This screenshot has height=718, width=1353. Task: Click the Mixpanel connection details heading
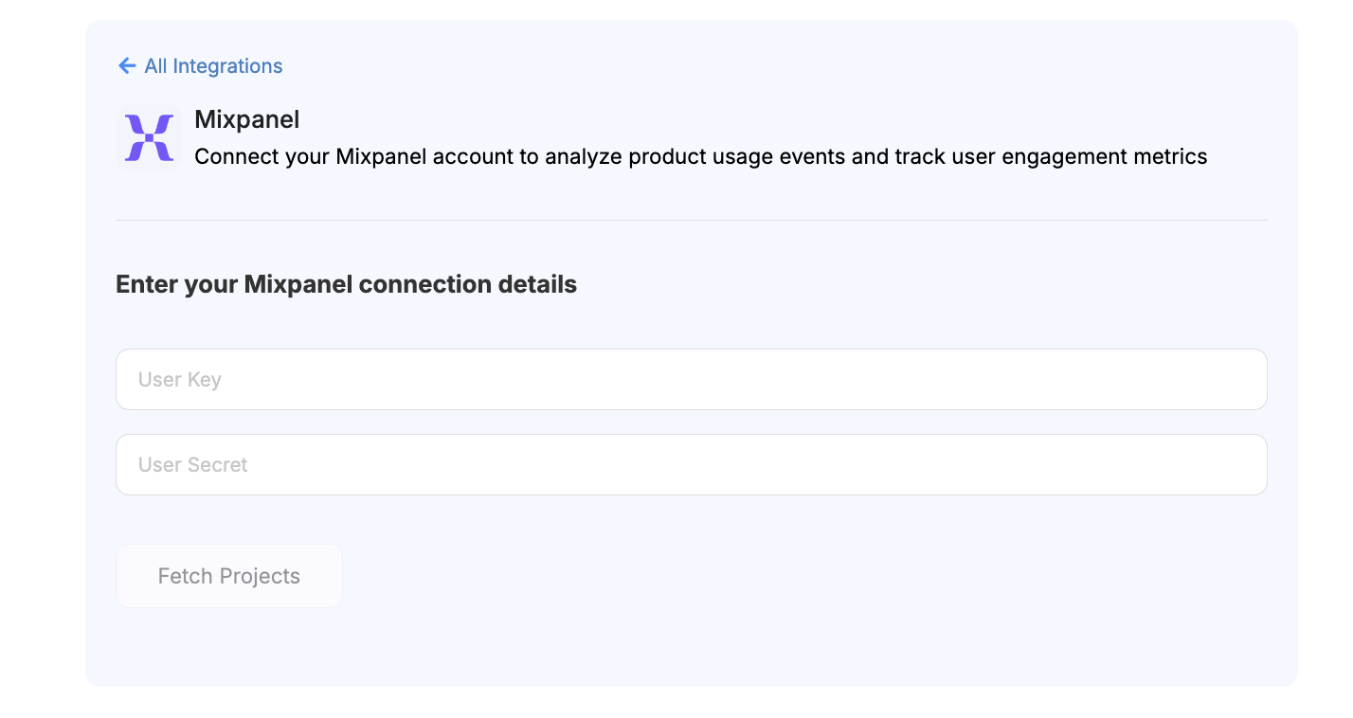coord(346,284)
